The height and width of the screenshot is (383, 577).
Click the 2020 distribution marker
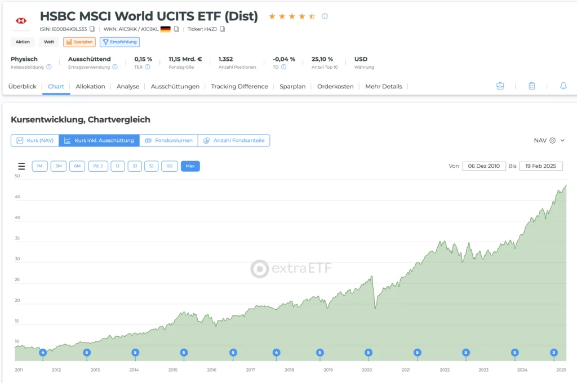point(369,353)
